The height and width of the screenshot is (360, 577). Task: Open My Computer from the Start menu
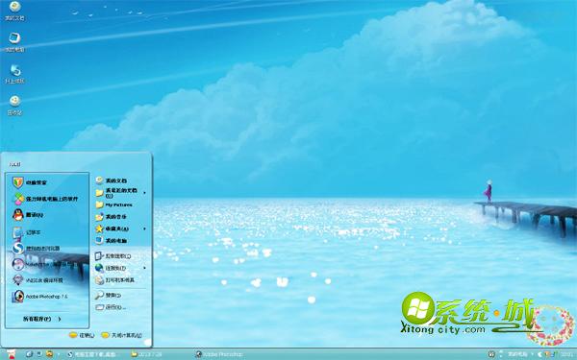click(112, 241)
